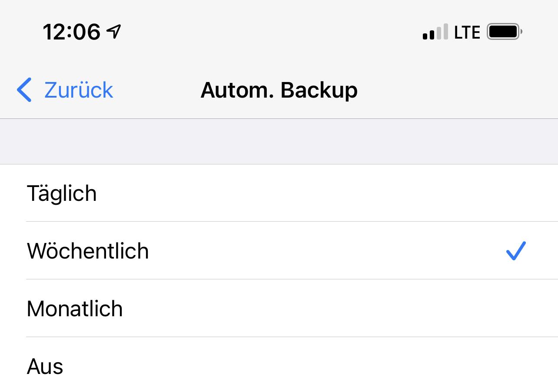Tap the Zurück text label
Screen dimensions: 558x390
[x=79, y=90]
